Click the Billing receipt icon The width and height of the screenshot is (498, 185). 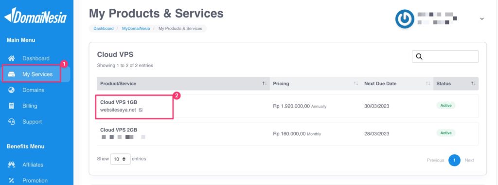click(x=12, y=106)
